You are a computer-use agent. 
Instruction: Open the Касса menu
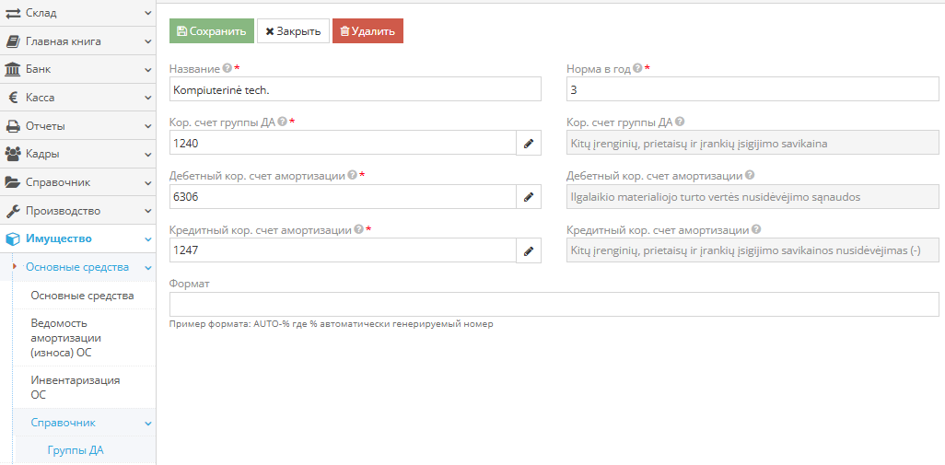pyautogui.click(x=77, y=98)
